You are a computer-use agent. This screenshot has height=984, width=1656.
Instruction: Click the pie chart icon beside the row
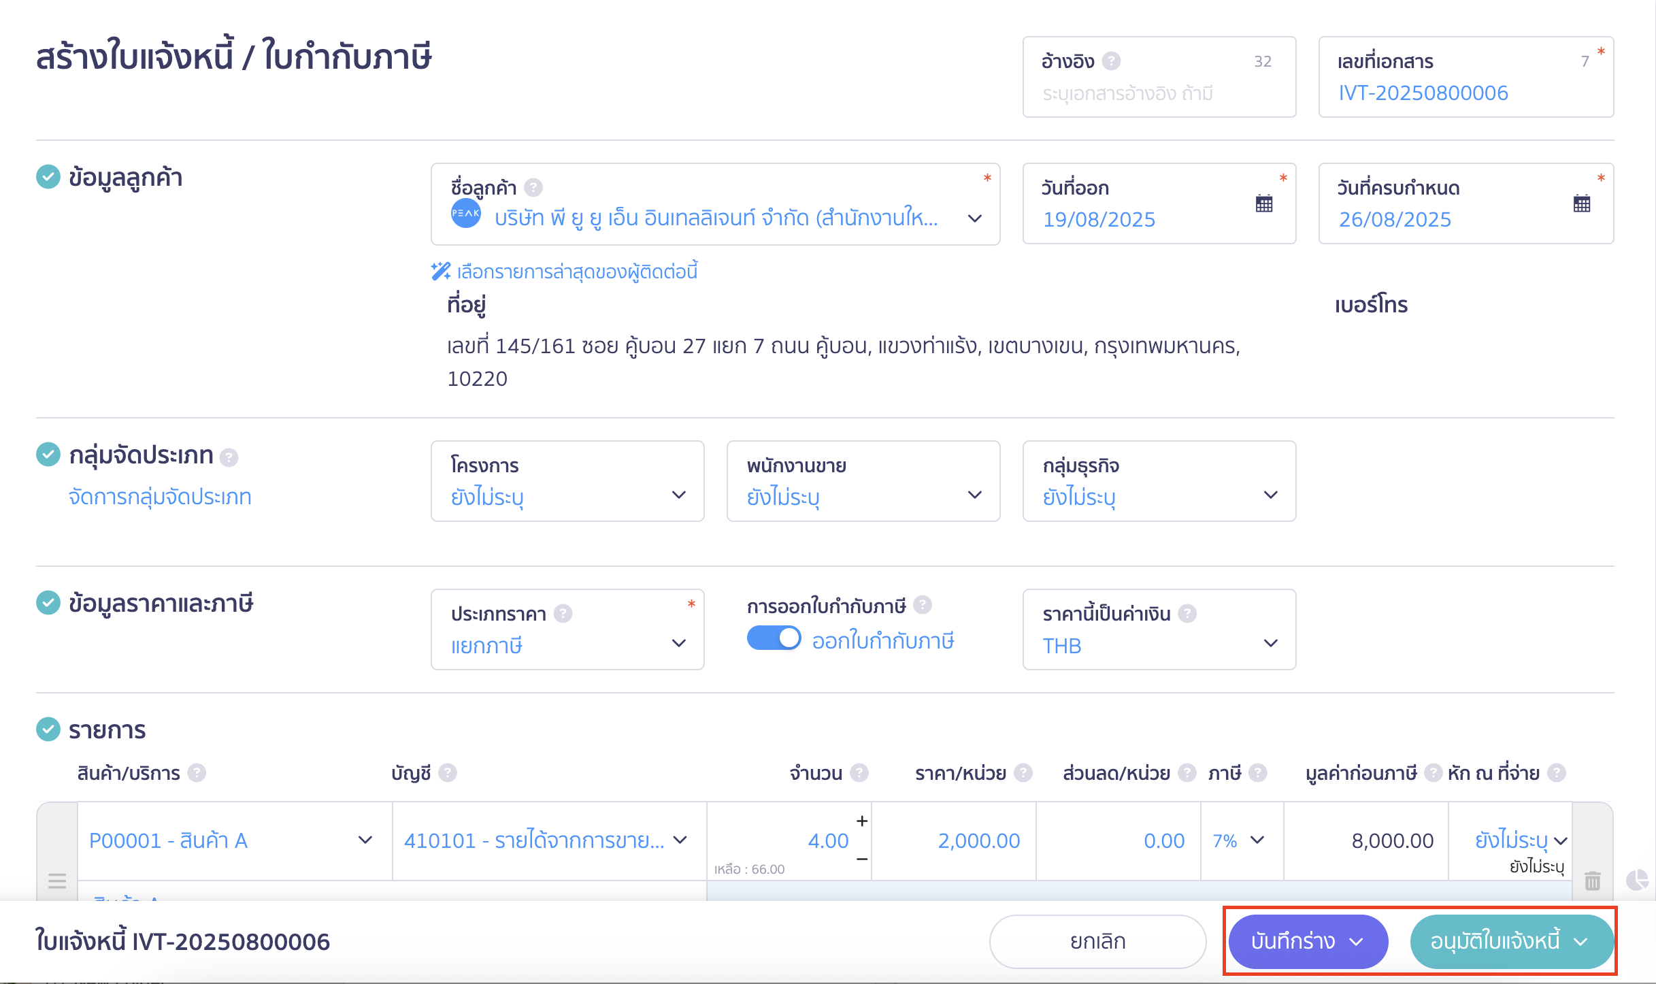coord(1637,880)
